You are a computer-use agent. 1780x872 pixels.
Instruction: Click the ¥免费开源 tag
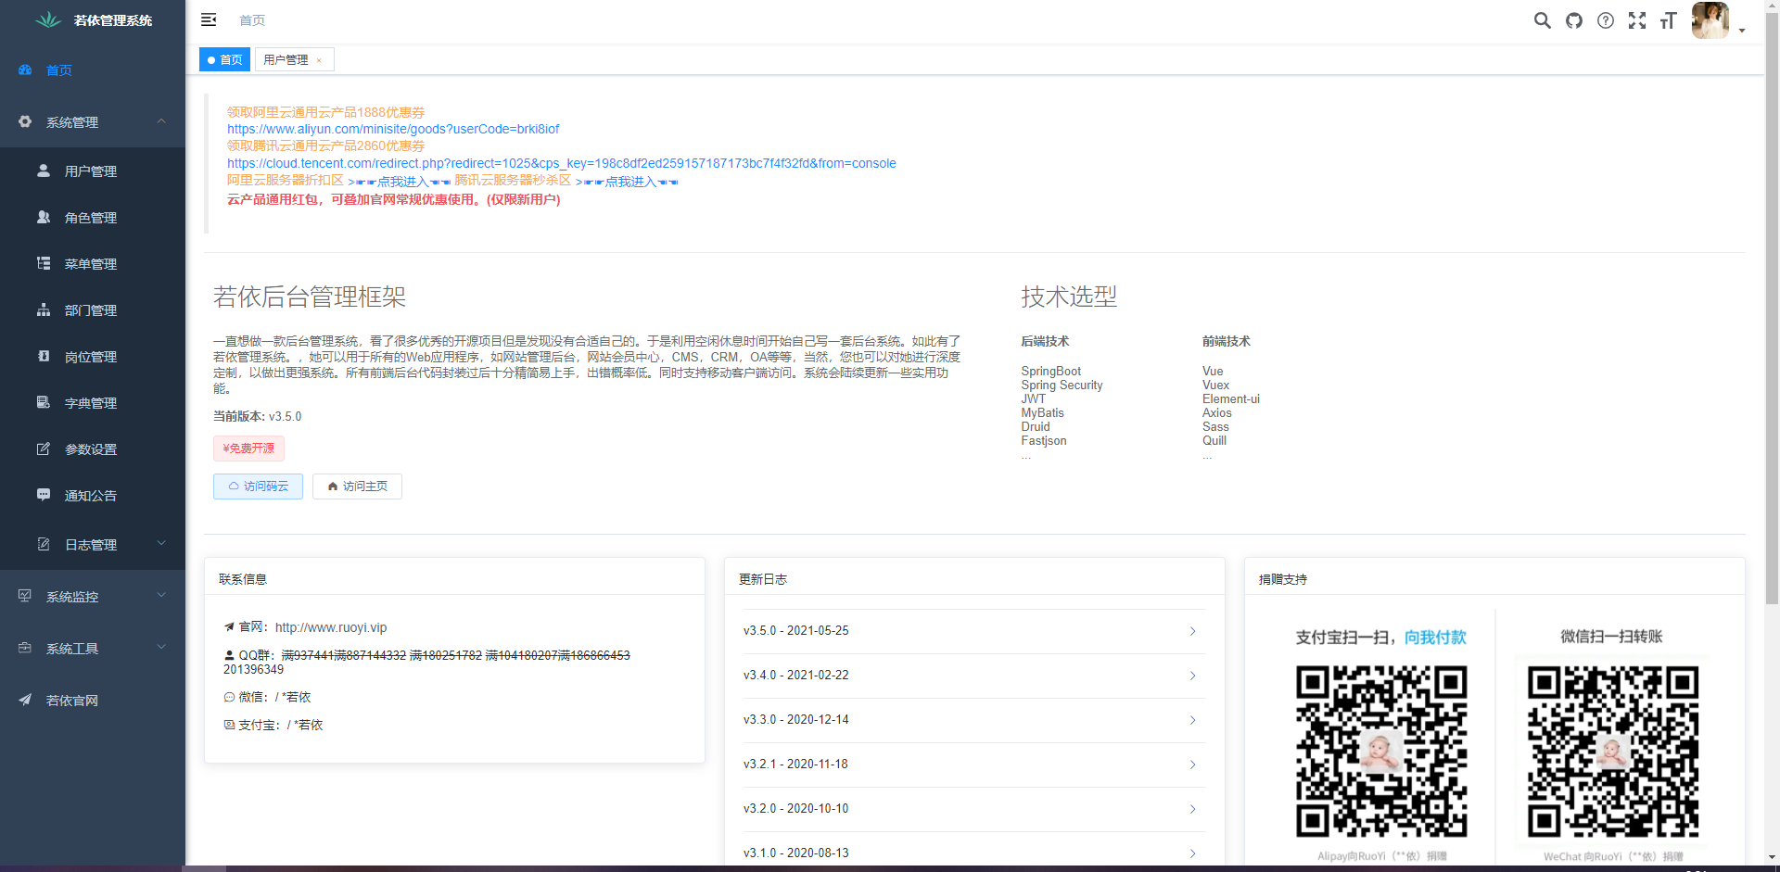248,449
